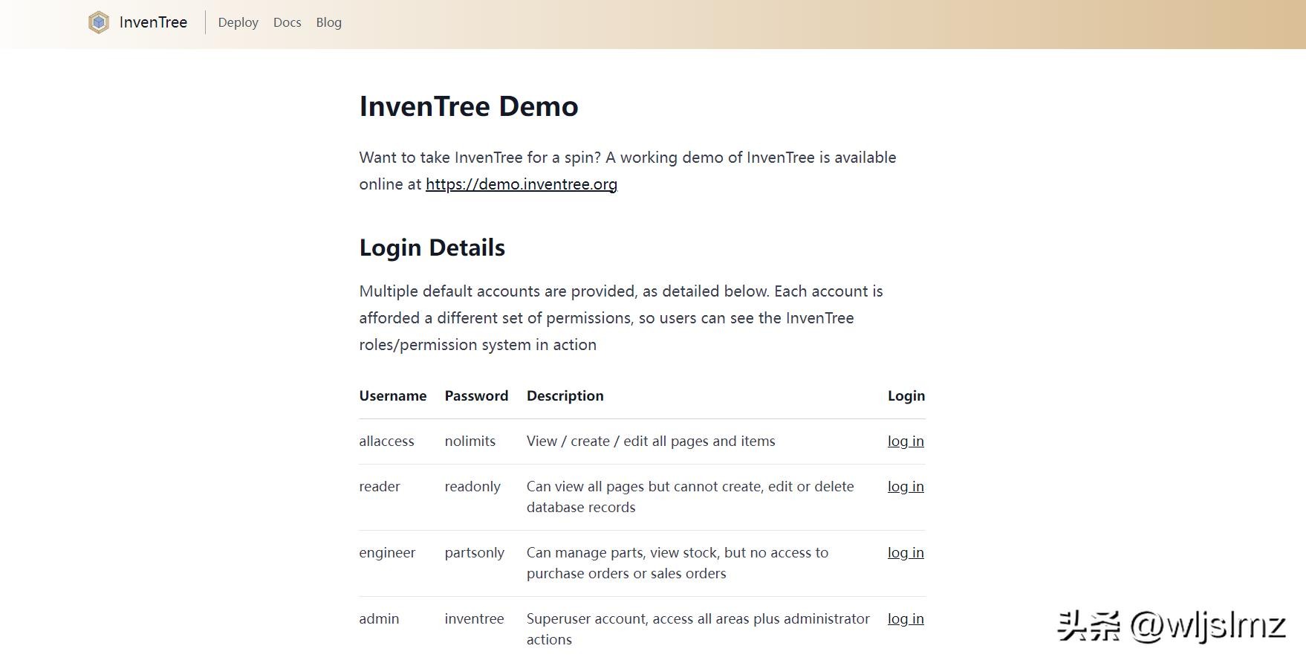Click the Login Details section heading
1306x663 pixels.
pos(432,248)
